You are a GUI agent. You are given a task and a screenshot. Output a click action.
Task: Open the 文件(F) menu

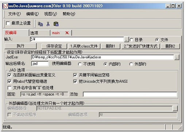tap(15, 14)
